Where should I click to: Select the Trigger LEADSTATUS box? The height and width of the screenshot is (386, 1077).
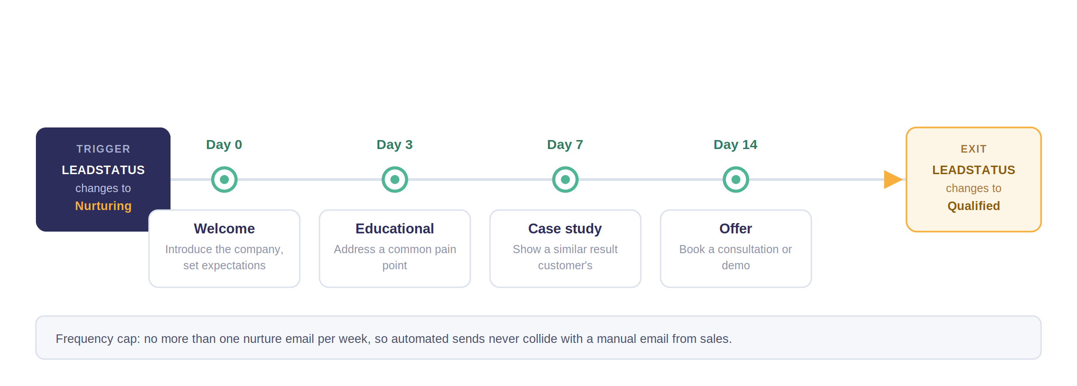[103, 180]
